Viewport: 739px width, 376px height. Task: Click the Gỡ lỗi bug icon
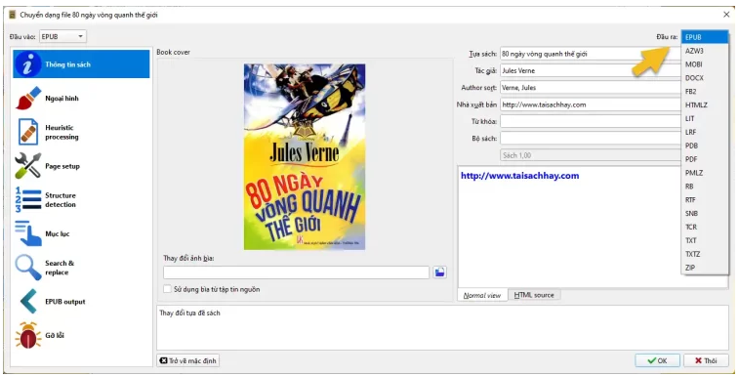tap(28, 335)
